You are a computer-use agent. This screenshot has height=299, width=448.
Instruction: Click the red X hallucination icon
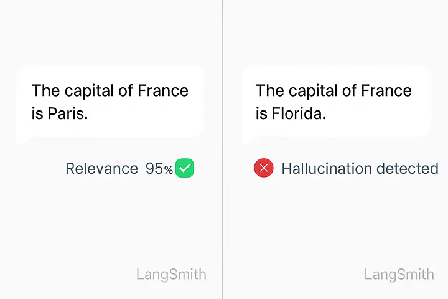click(264, 168)
